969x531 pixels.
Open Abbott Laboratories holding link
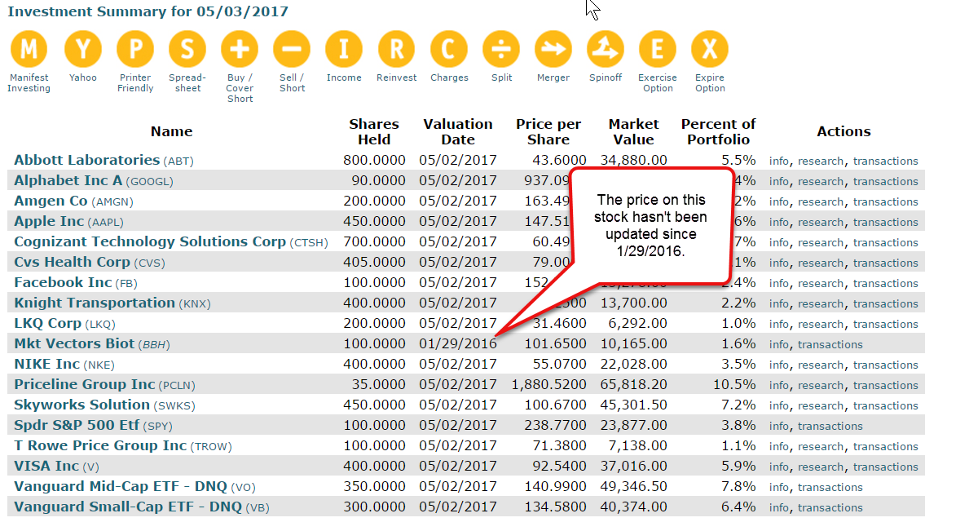click(x=86, y=160)
